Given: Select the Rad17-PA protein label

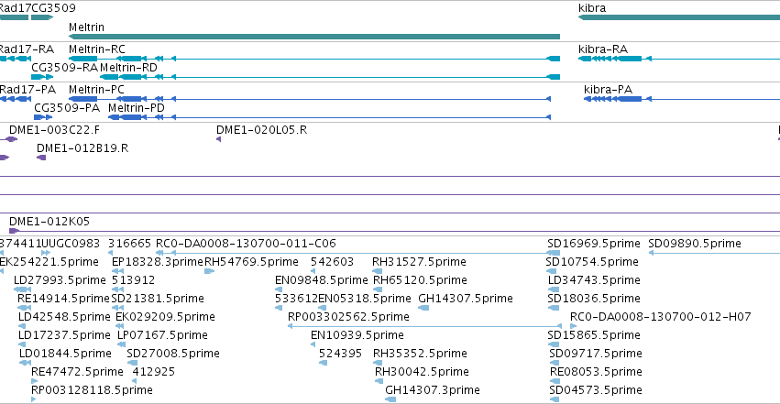Looking at the screenshot, I should pos(27,90).
